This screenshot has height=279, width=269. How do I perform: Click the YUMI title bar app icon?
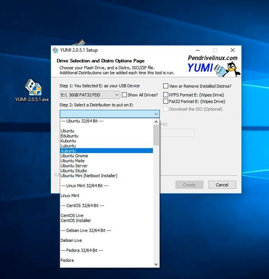coord(55,50)
